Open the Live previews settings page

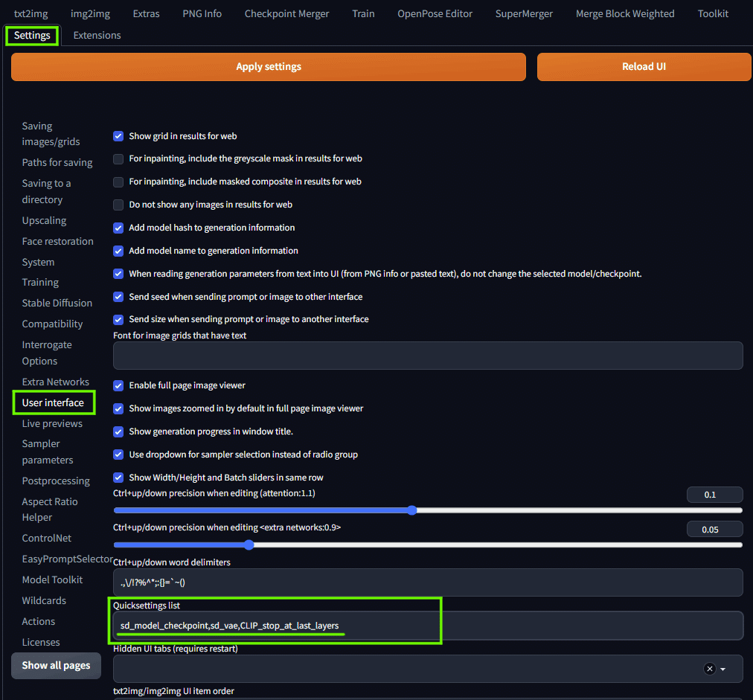[x=52, y=423]
